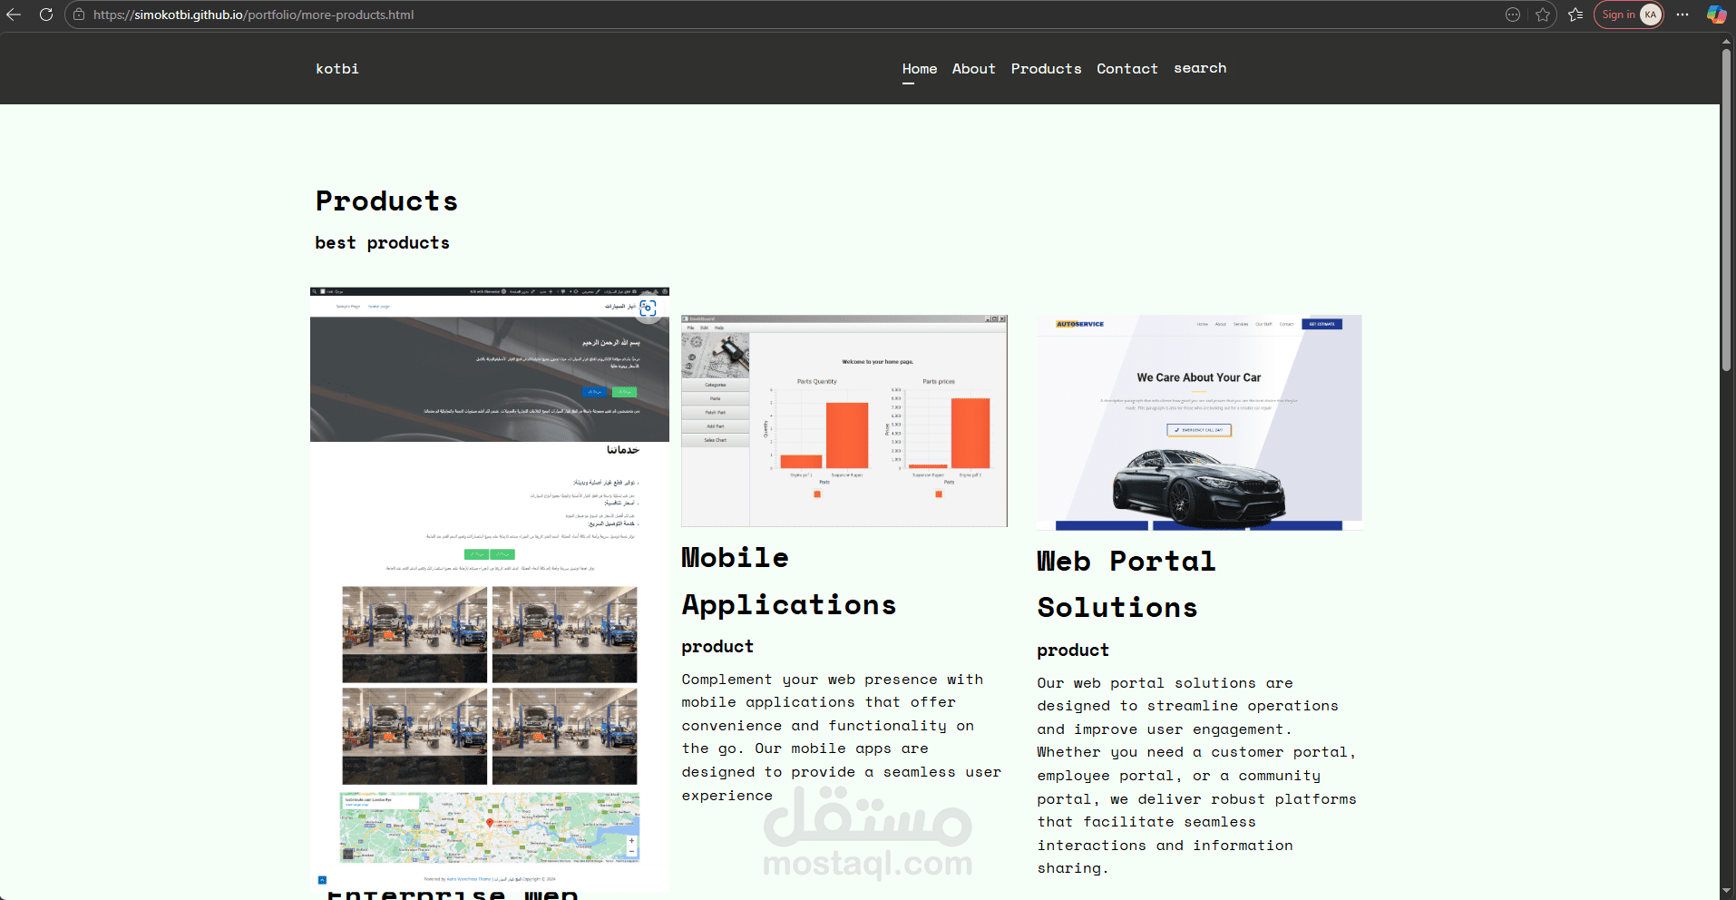Open browser Settings and more menu
This screenshot has height=900, width=1736.
pos(1682,15)
